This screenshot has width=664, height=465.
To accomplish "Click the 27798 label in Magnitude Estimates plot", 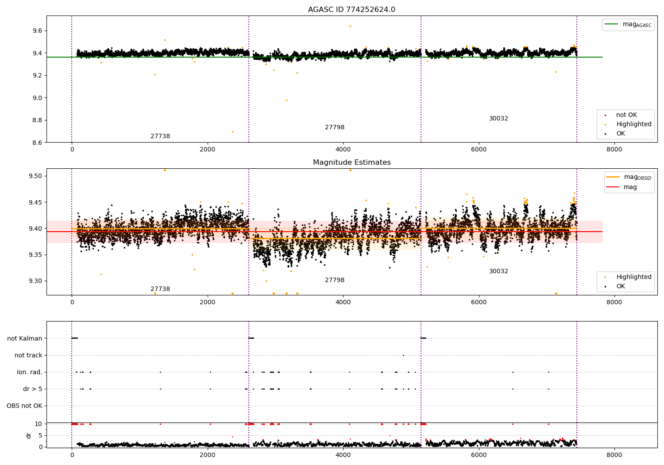I will click(x=335, y=280).
